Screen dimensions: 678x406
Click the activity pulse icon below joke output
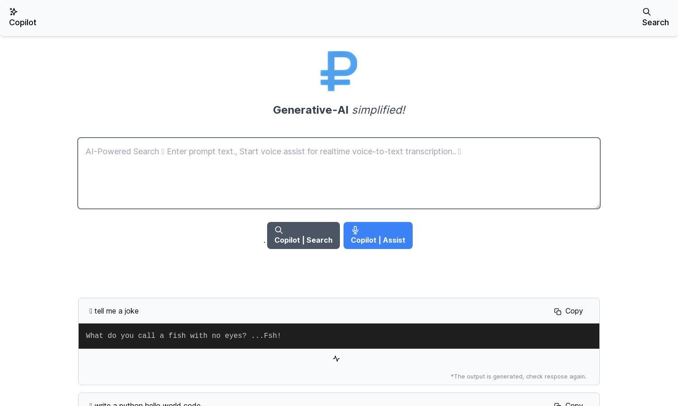[x=336, y=359]
